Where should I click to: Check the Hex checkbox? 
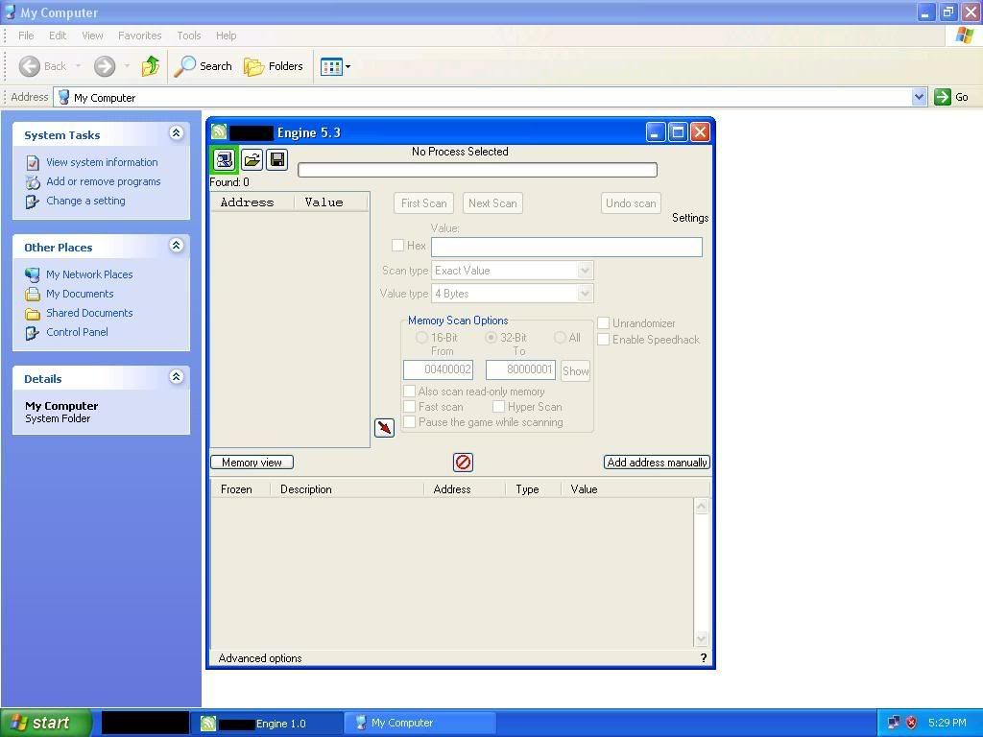click(x=398, y=246)
